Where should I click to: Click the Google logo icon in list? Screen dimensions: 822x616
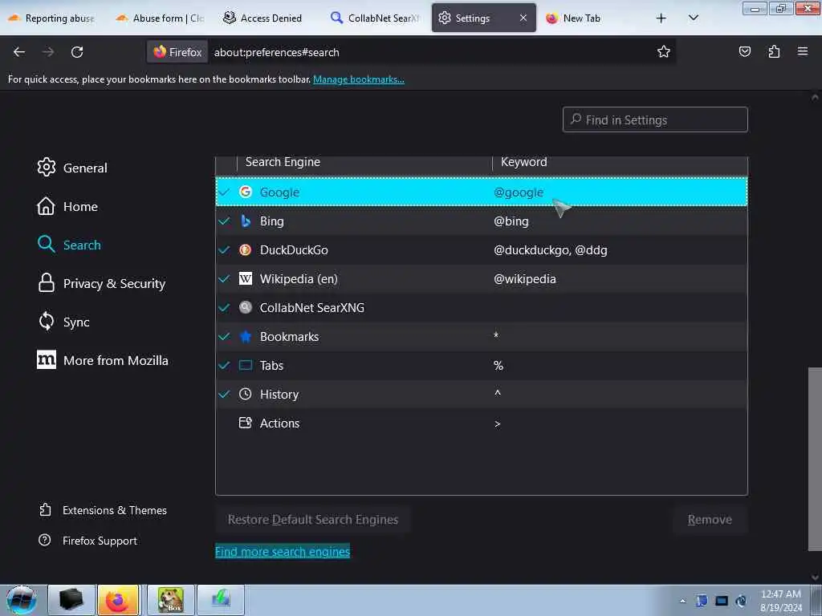click(246, 192)
